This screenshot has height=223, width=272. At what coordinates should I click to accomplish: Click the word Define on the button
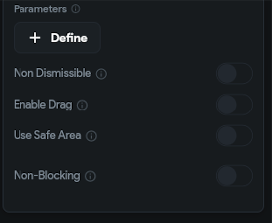click(x=69, y=38)
